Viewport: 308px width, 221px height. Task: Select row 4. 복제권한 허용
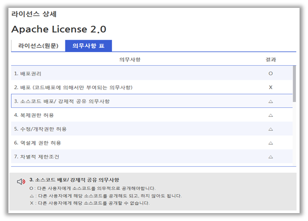click(x=152, y=115)
